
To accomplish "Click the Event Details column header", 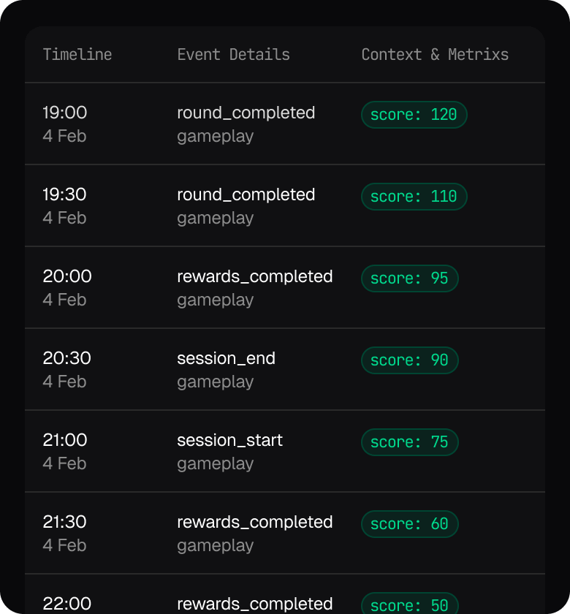I will pyautogui.click(x=233, y=55).
